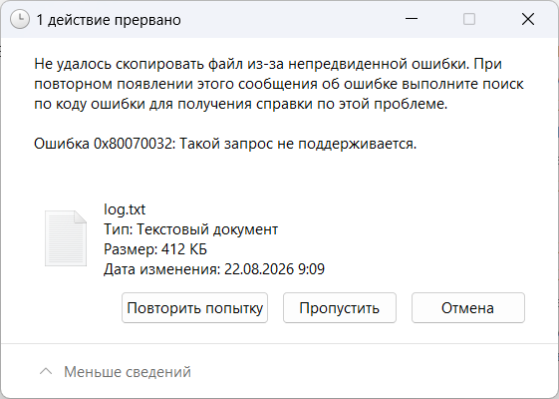Image resolution: width=559 pixels, height=399 pixels.
Task: Click the "1 действие прервано" window title
Action: click(109, 20)
